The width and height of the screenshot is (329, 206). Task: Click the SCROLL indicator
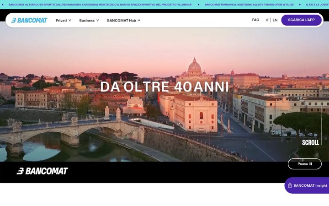(311, 142)
